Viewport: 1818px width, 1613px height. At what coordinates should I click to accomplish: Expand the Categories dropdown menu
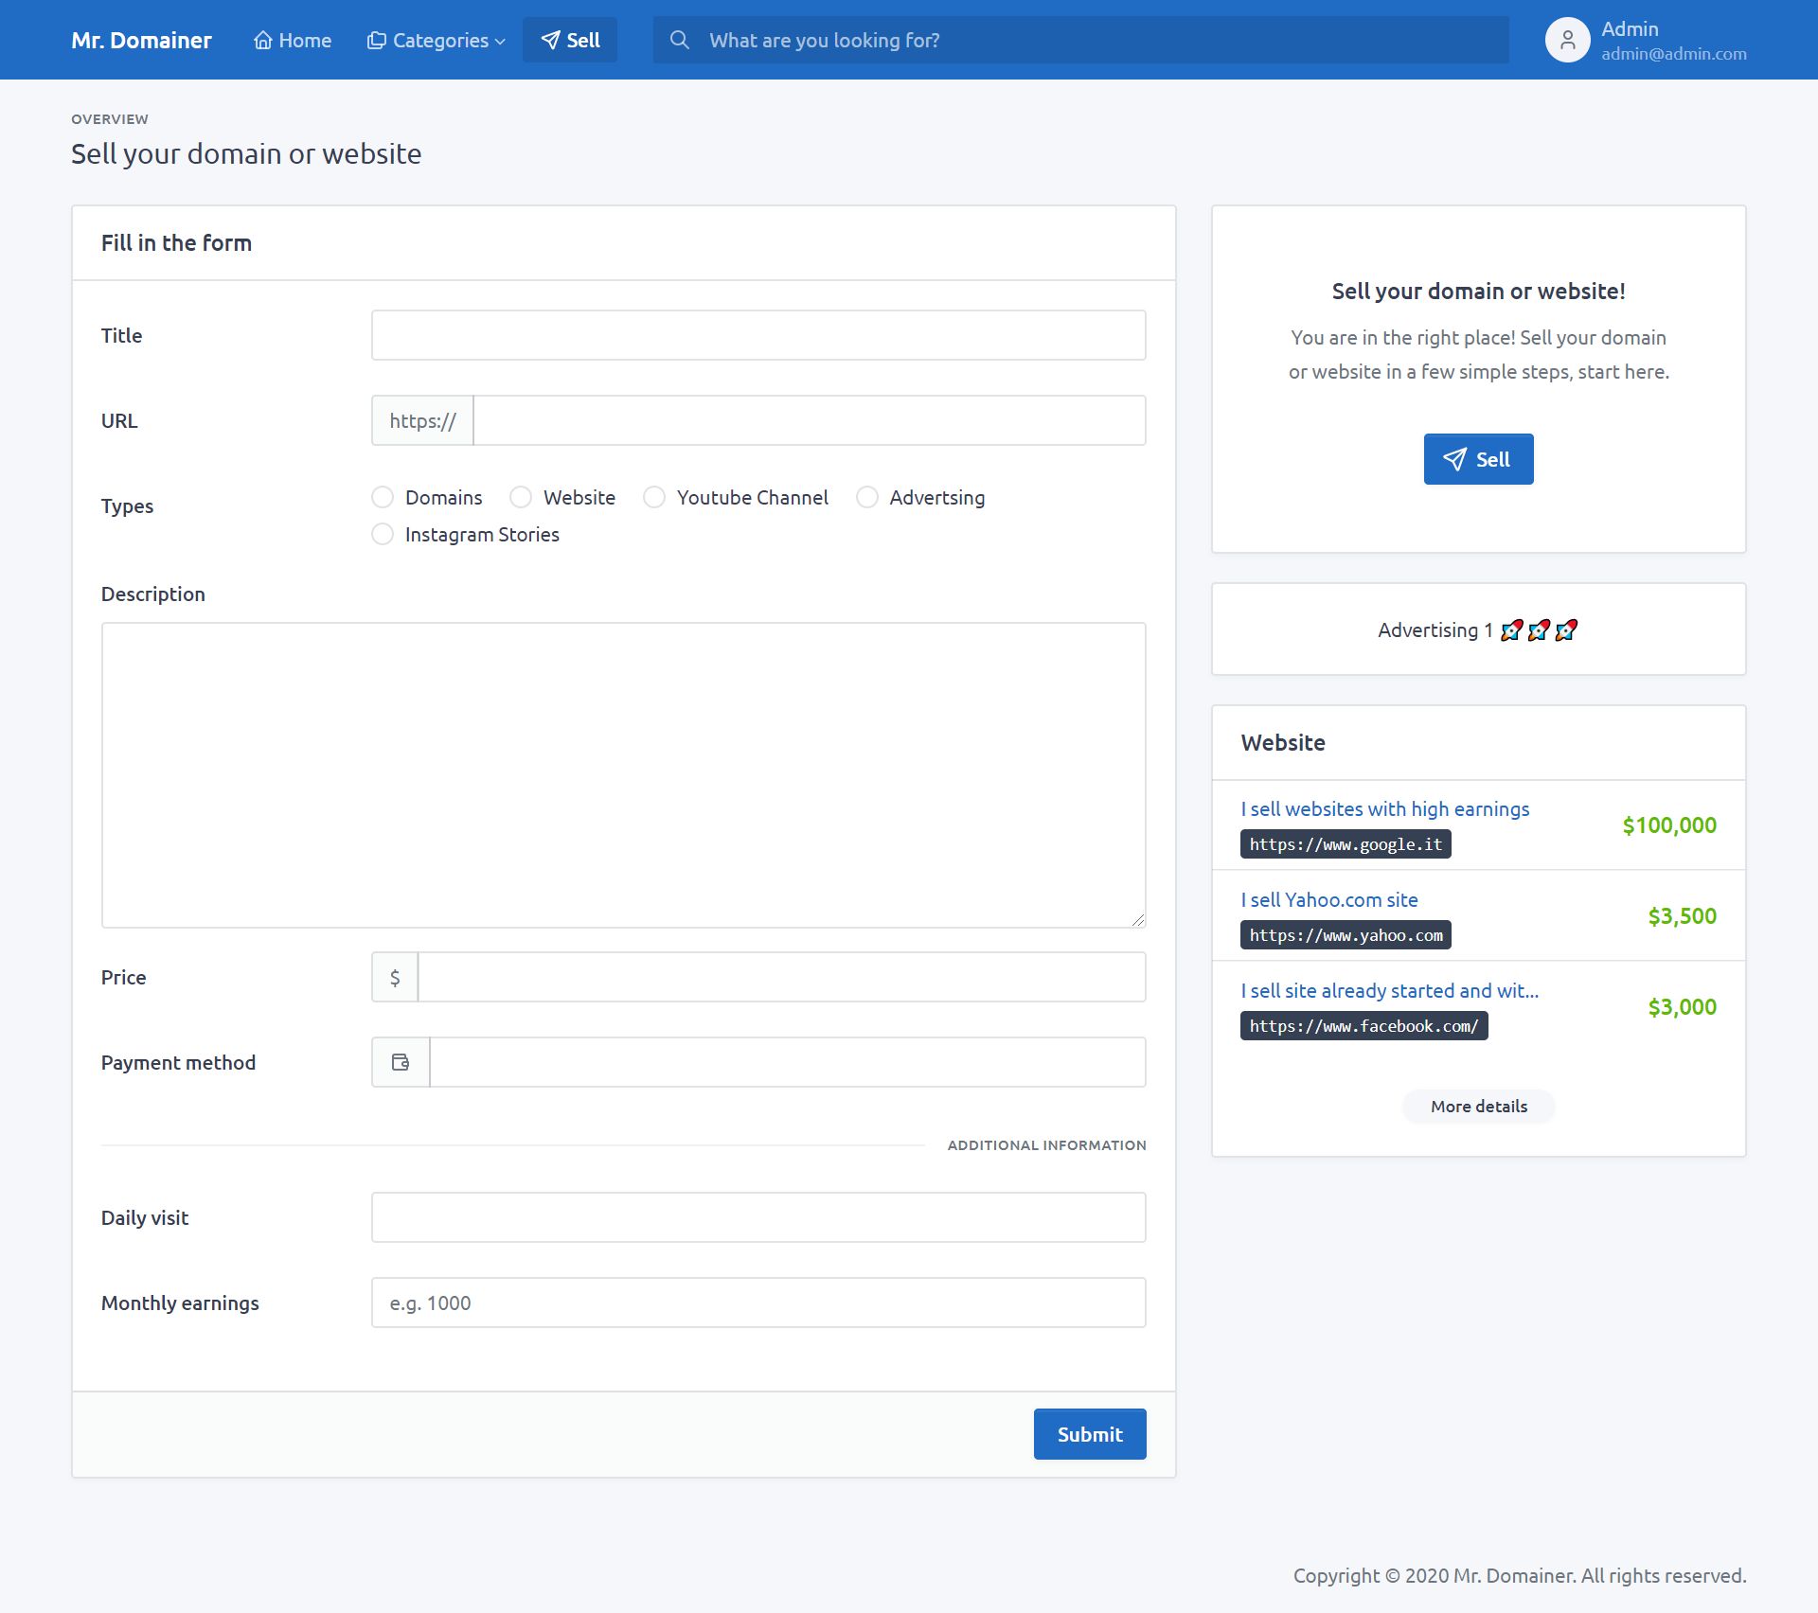tap(437, 40)
